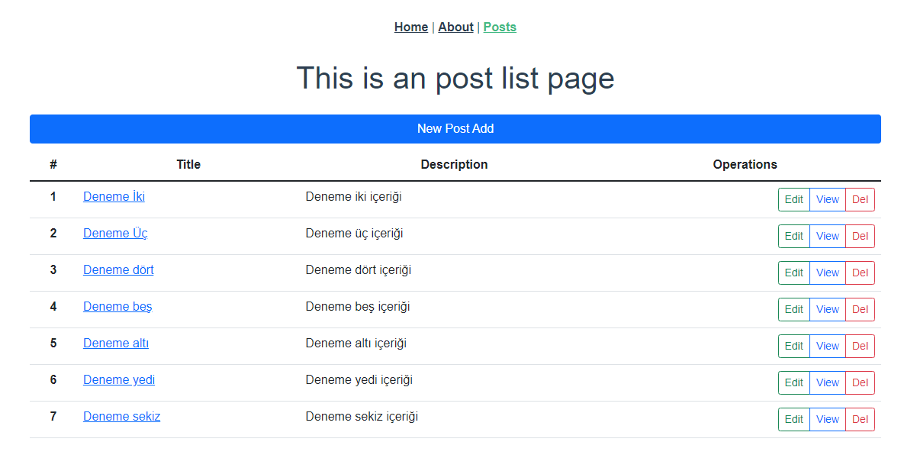Click the page heading 'This is an post list page'
This screenshot has width=917, height=471.
tap(455, 79)
